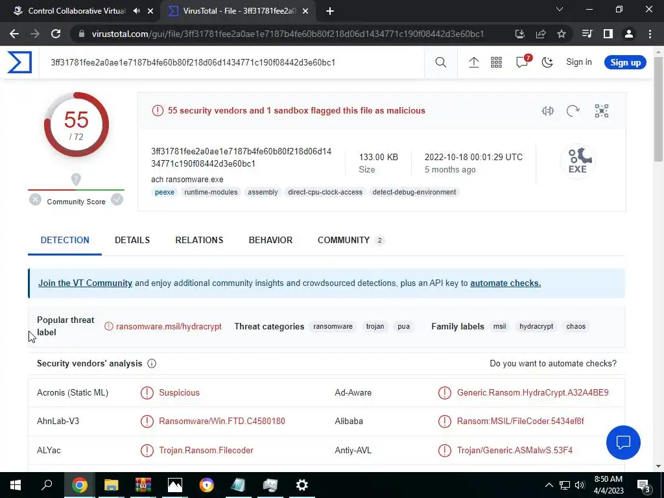
Task: Open the apps grid icon
Action: pos(496,63)
